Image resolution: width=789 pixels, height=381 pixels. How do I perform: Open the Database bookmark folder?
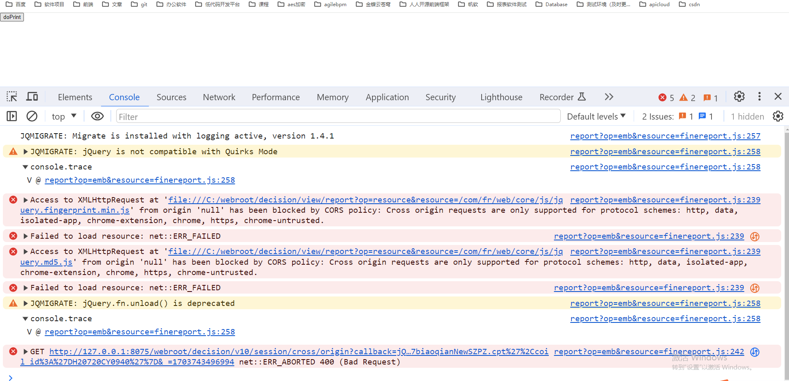[x=551, y=4]
